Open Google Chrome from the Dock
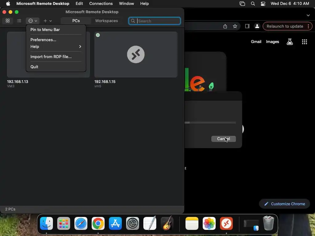315x236 pixels. (x=98, y=223)
